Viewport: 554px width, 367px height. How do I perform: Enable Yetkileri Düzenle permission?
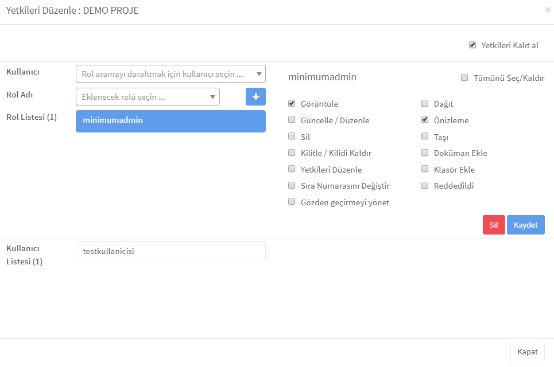(292, 169)
